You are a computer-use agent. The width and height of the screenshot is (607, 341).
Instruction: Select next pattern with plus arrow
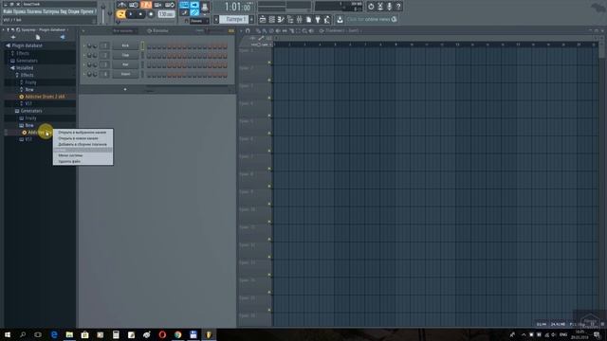(251, 19)
